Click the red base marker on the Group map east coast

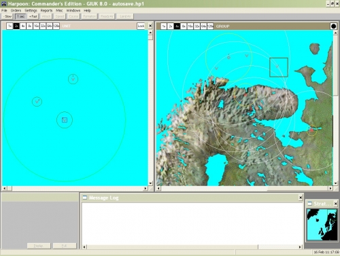[x=311, y=130]
